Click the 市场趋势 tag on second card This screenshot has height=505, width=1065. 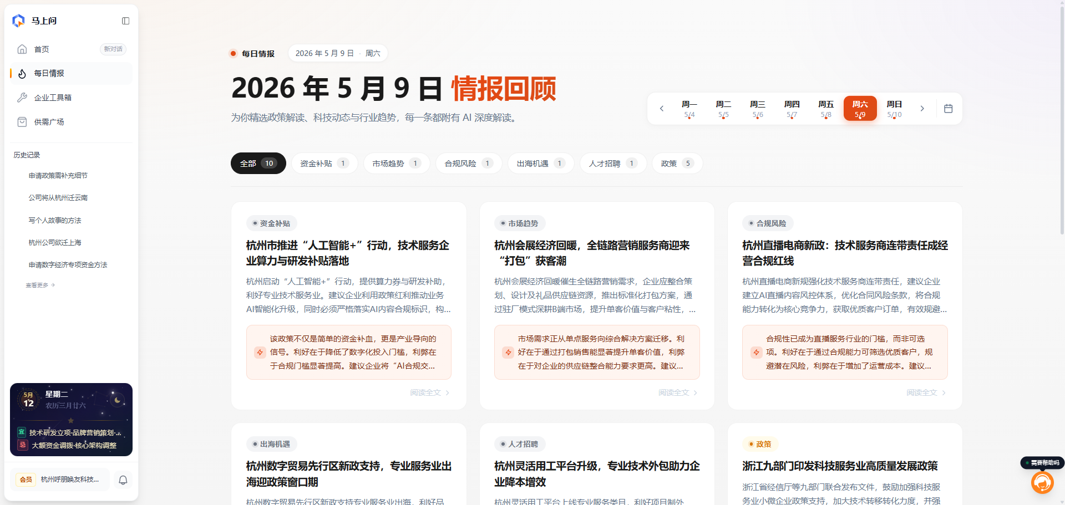coord(520,223)
